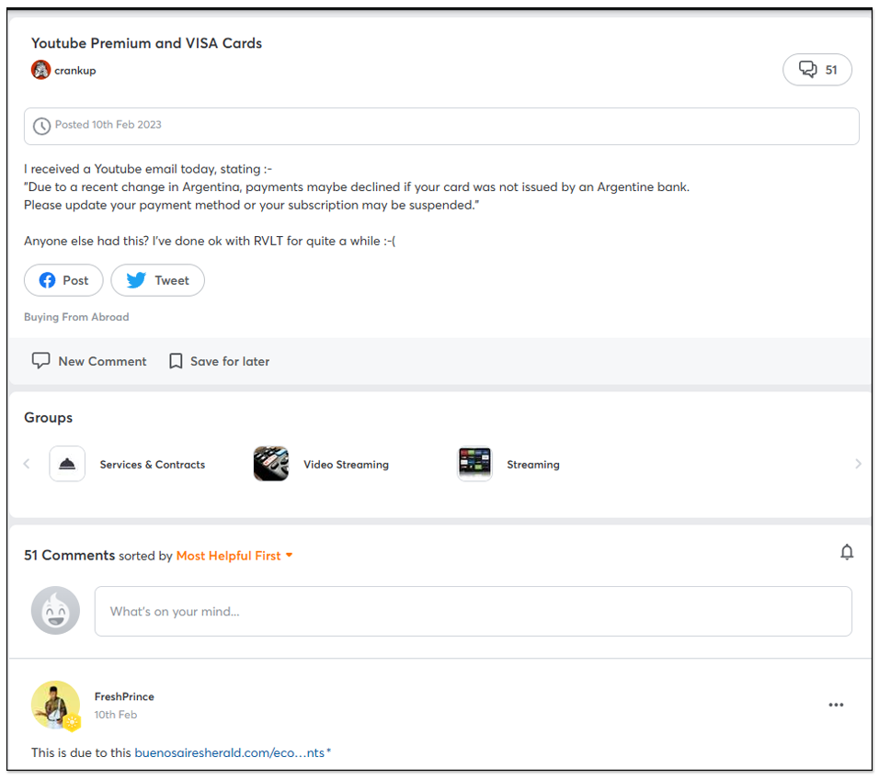This screenshot has width=879, height=779.
Task: Open FreshPrince's profile picture
Action: (55, 706)
